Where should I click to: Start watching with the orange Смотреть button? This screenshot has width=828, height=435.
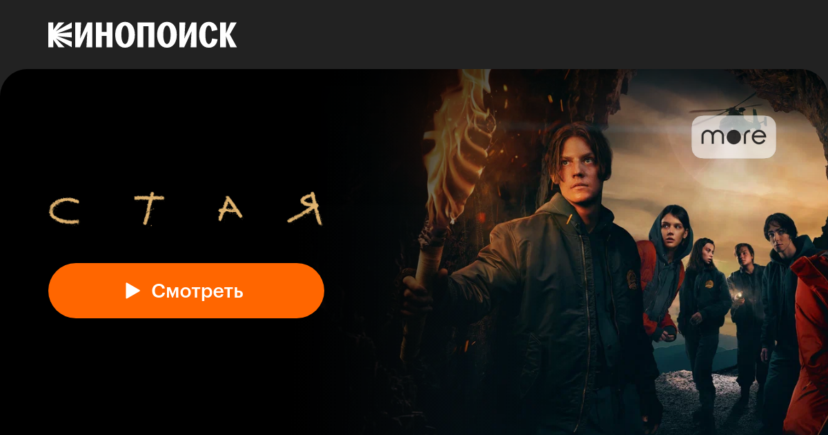tap(186, 291)
